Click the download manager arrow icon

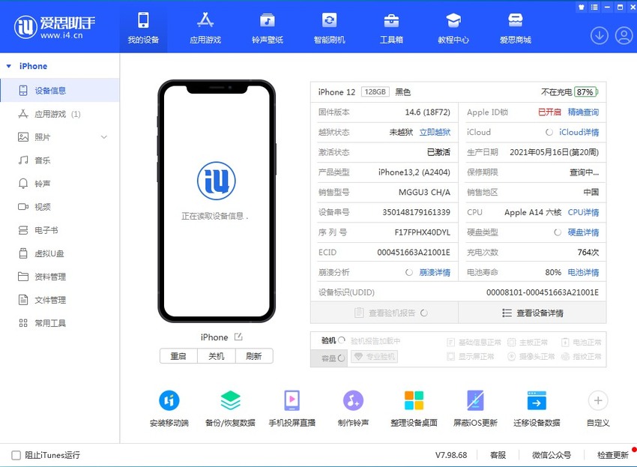click(x=600, y=36)
